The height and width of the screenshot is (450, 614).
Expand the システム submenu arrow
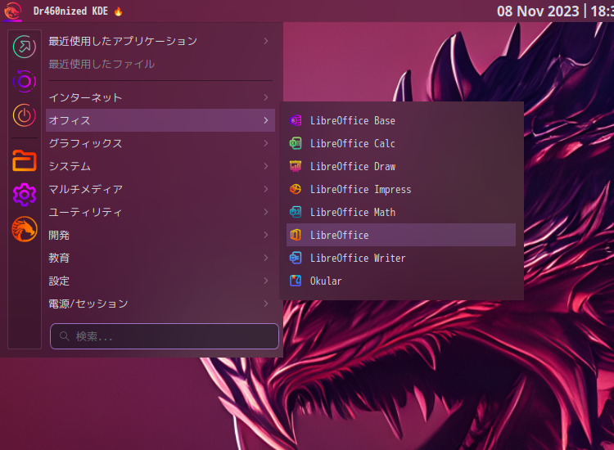click(x=266, y=166)
